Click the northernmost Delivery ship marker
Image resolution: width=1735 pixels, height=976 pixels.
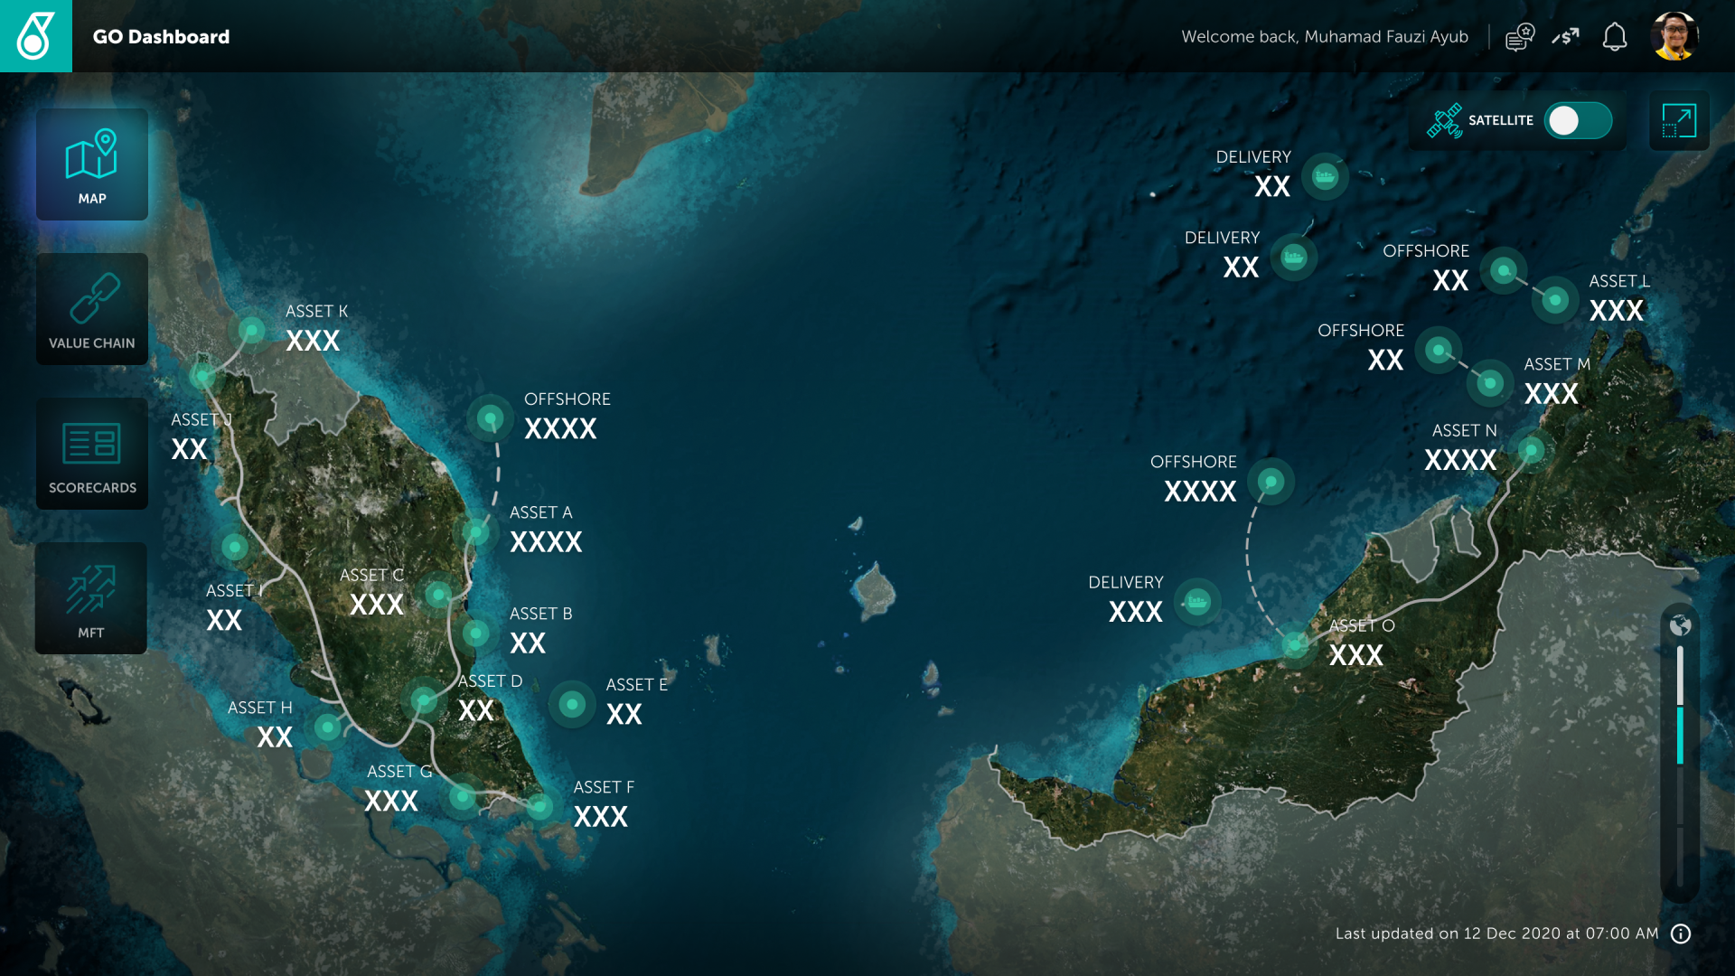[x=1325, y=176]
